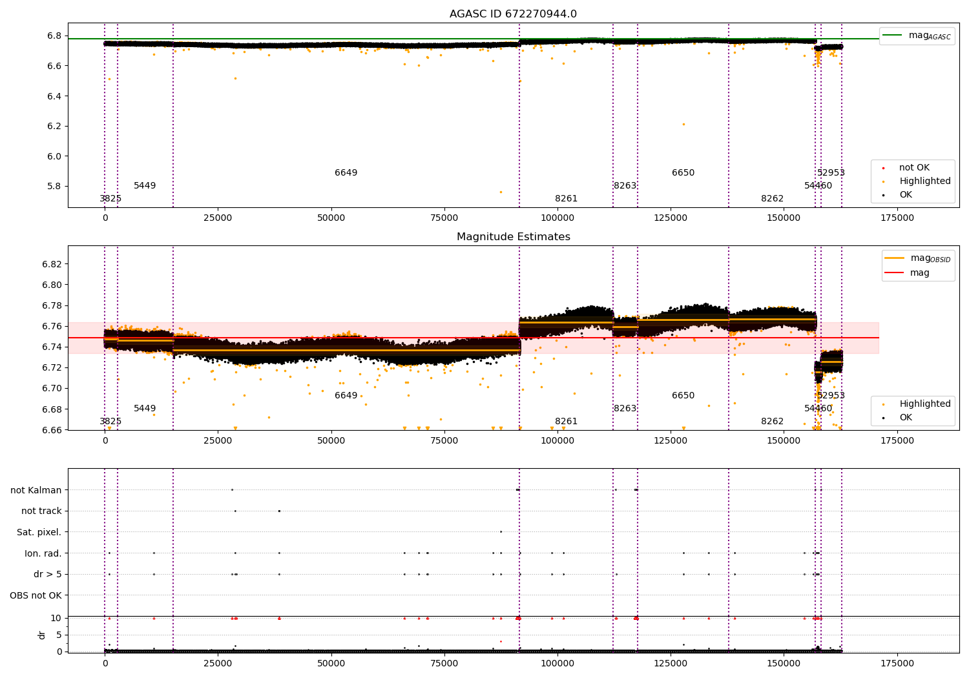Click OBSID label 5449 in top plot
969x678 pixels.
[x=145, y=186]
